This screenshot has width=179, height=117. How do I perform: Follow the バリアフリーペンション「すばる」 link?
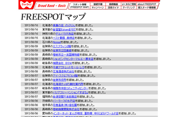(70, 92)
